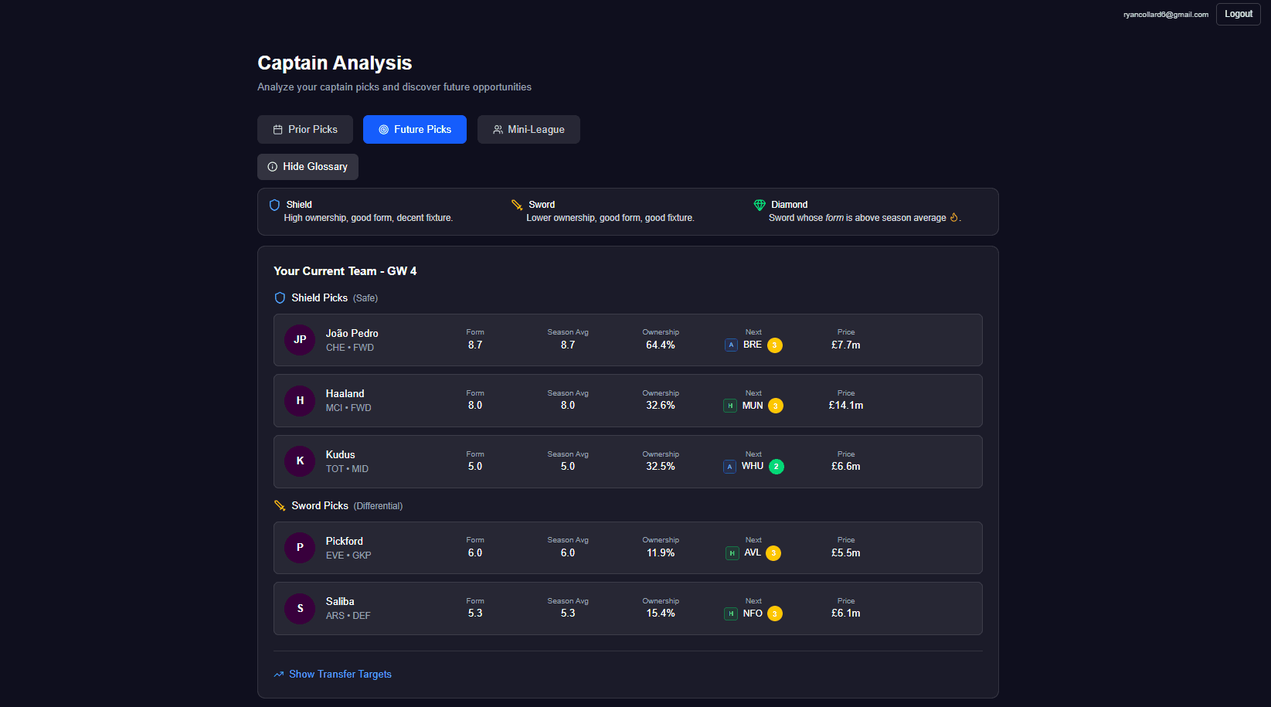Click the home indicator beside MUN fixture

point(730,406)
